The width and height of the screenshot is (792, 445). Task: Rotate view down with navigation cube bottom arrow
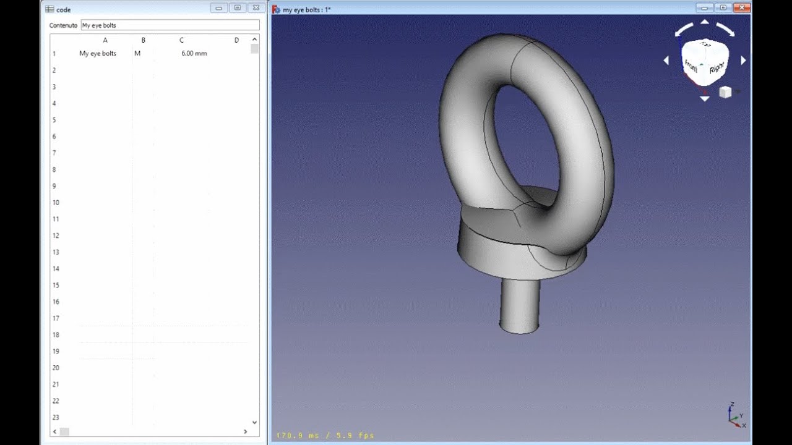tap(704, 98)
